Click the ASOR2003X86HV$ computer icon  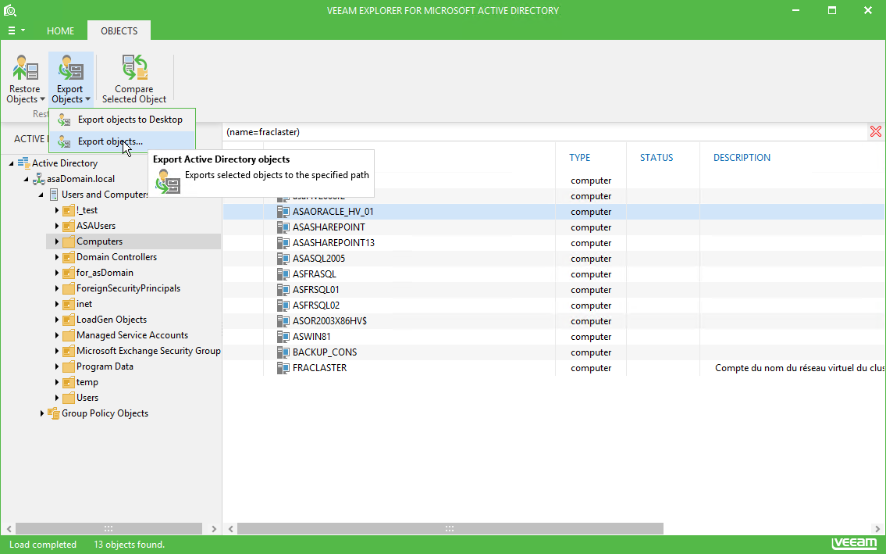(x=283, y=321)
